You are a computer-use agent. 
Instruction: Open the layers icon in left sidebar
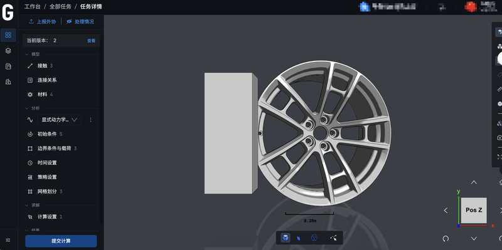(x=8, y=51)
